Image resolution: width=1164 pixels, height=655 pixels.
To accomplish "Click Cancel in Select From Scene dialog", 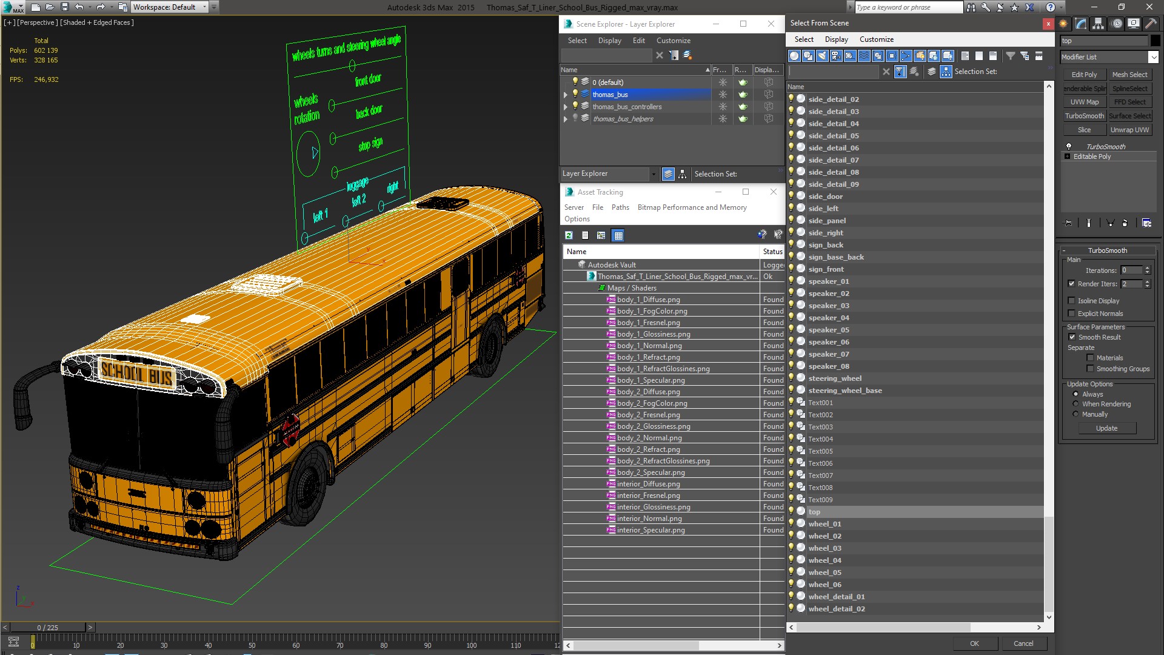I will (x=1023, y=643).
